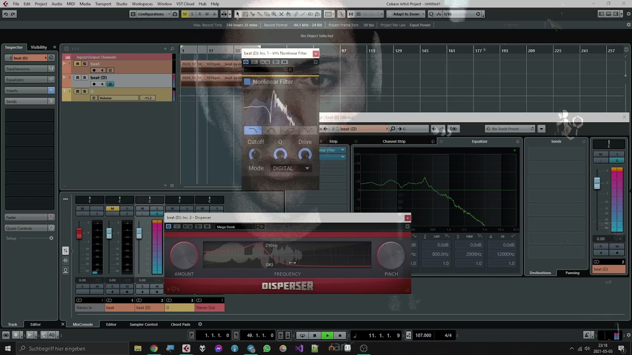
Task: Expand the Sends inspector section
Action: click(30, 101)
